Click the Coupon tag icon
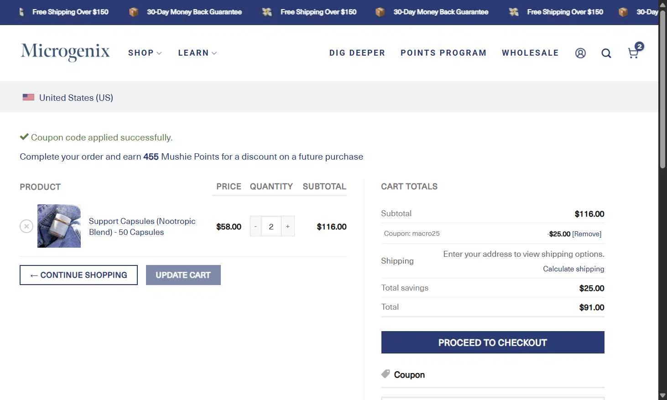Screen dimensions: 667x400 [386, 374]
